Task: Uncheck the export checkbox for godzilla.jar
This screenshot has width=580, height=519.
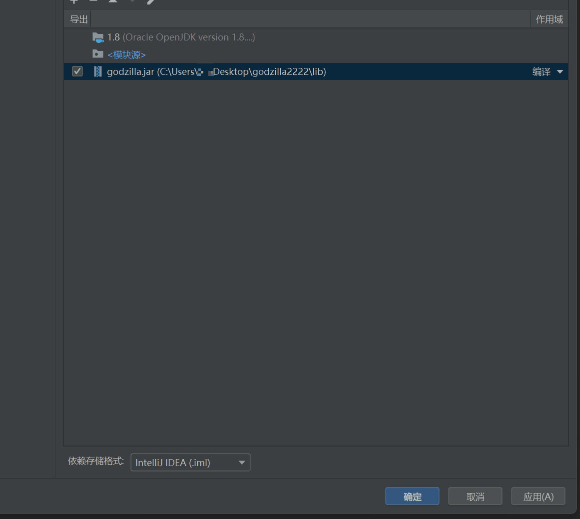Action: pyautogui.click(x=77, y=71)
